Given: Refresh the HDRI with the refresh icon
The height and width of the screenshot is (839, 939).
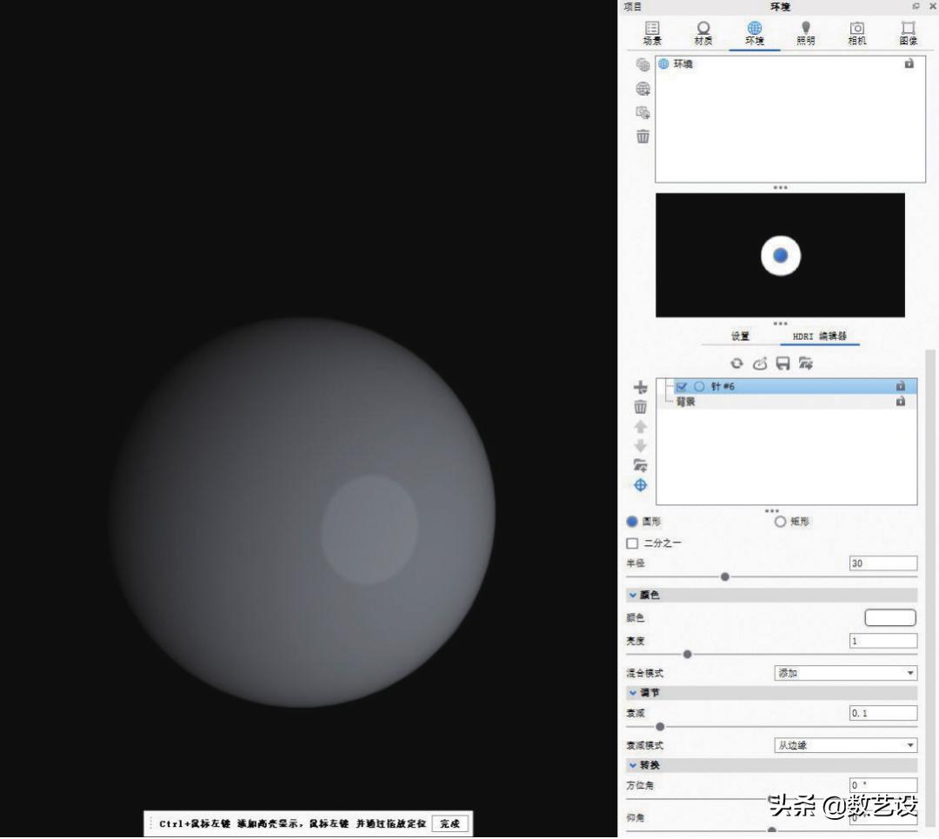Looking at the screenshot, I should coord(738,363).
